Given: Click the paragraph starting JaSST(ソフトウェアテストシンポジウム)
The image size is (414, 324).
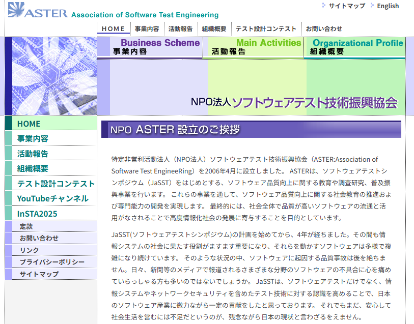Looking at the screenshot, I should point(251,276).
